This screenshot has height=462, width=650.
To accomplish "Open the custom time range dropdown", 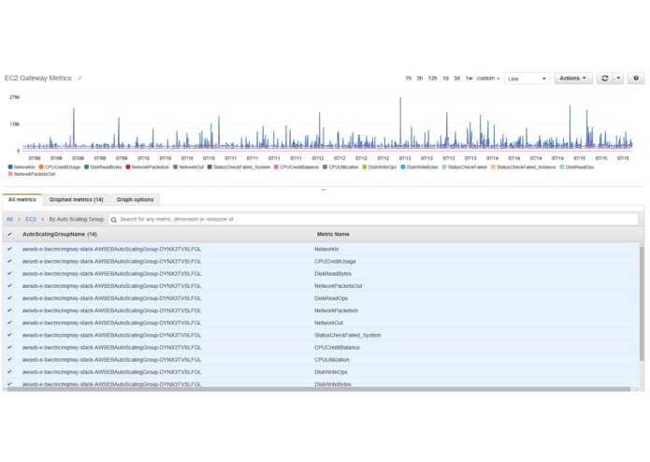I will click(488, 79).
